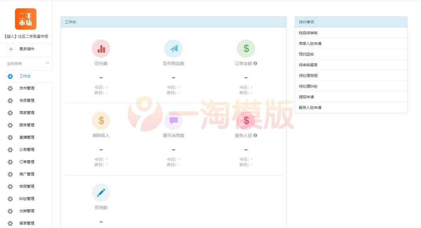Click the 签到 pencil icon
This screenshot has height=228, width=421.
tap(101, 192)
